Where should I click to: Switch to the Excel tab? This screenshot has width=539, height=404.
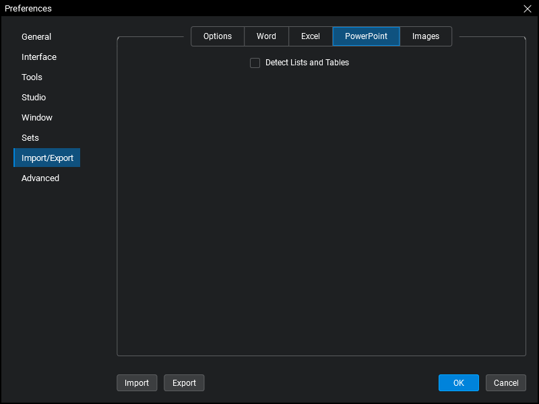tap(311, 36)
